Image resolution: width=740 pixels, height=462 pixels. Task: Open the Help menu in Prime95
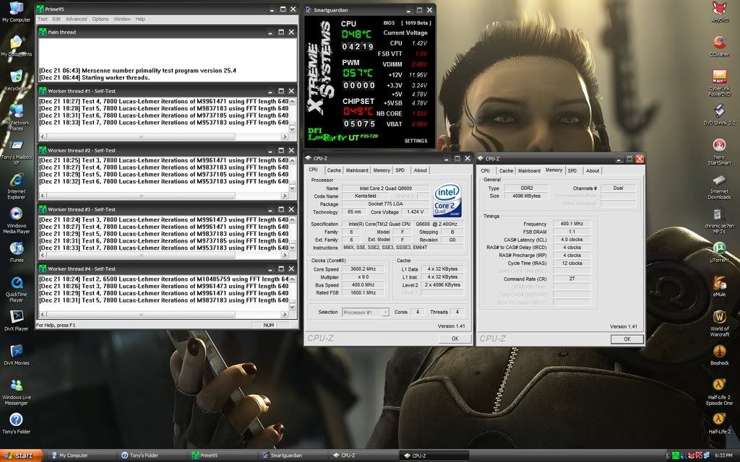[x=140, y=19]
